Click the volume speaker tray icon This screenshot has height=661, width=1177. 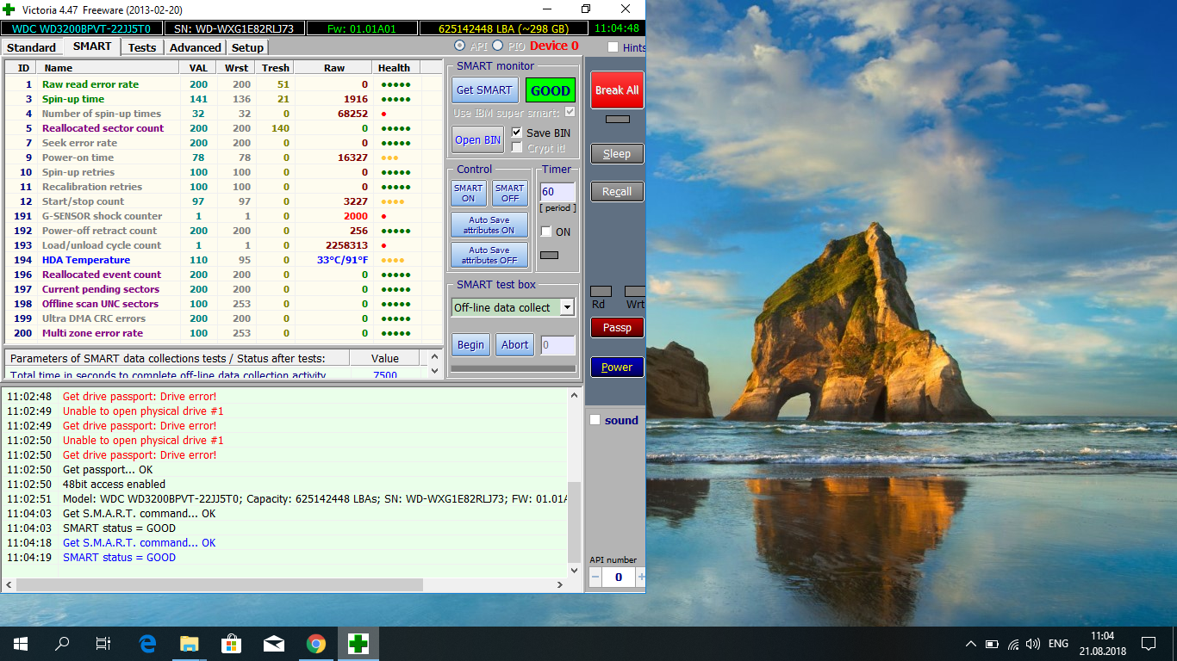pos(1033,644)
